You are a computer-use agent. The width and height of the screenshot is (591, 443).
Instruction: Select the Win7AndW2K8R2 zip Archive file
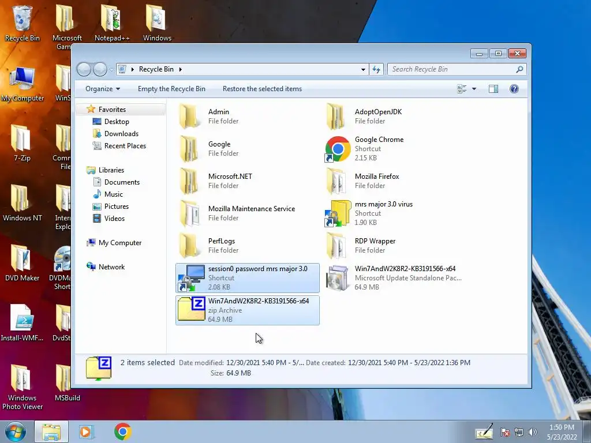(247, 310)
